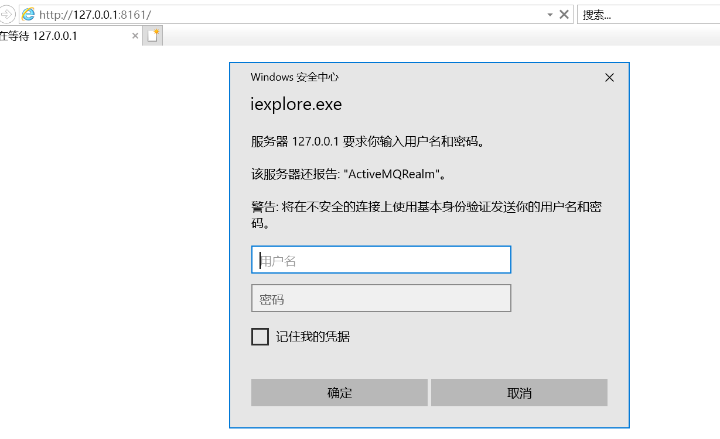Click the Windows 安全中心 dialog title
The height and width of the screenshot is (439, 720).
(x=295, y=77)
